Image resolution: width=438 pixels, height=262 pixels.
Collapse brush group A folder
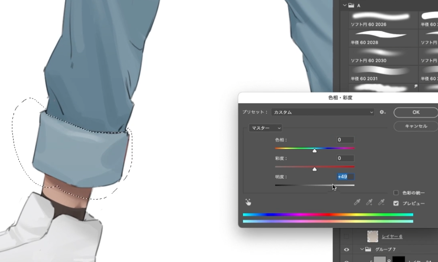[x=344, y=5]
